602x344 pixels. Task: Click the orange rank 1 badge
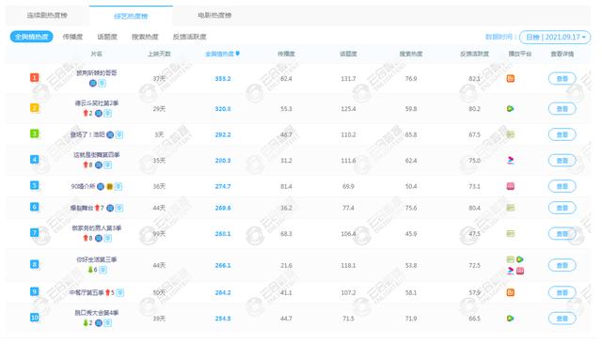34,78
